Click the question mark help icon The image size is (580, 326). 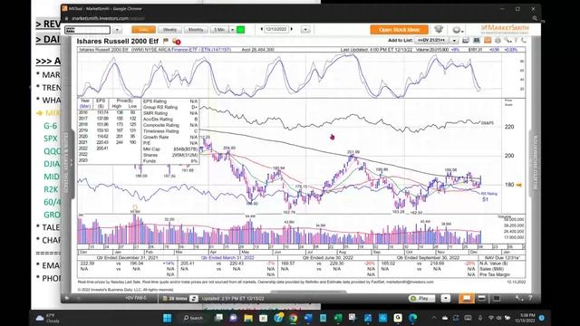click(x=530, y=298)
